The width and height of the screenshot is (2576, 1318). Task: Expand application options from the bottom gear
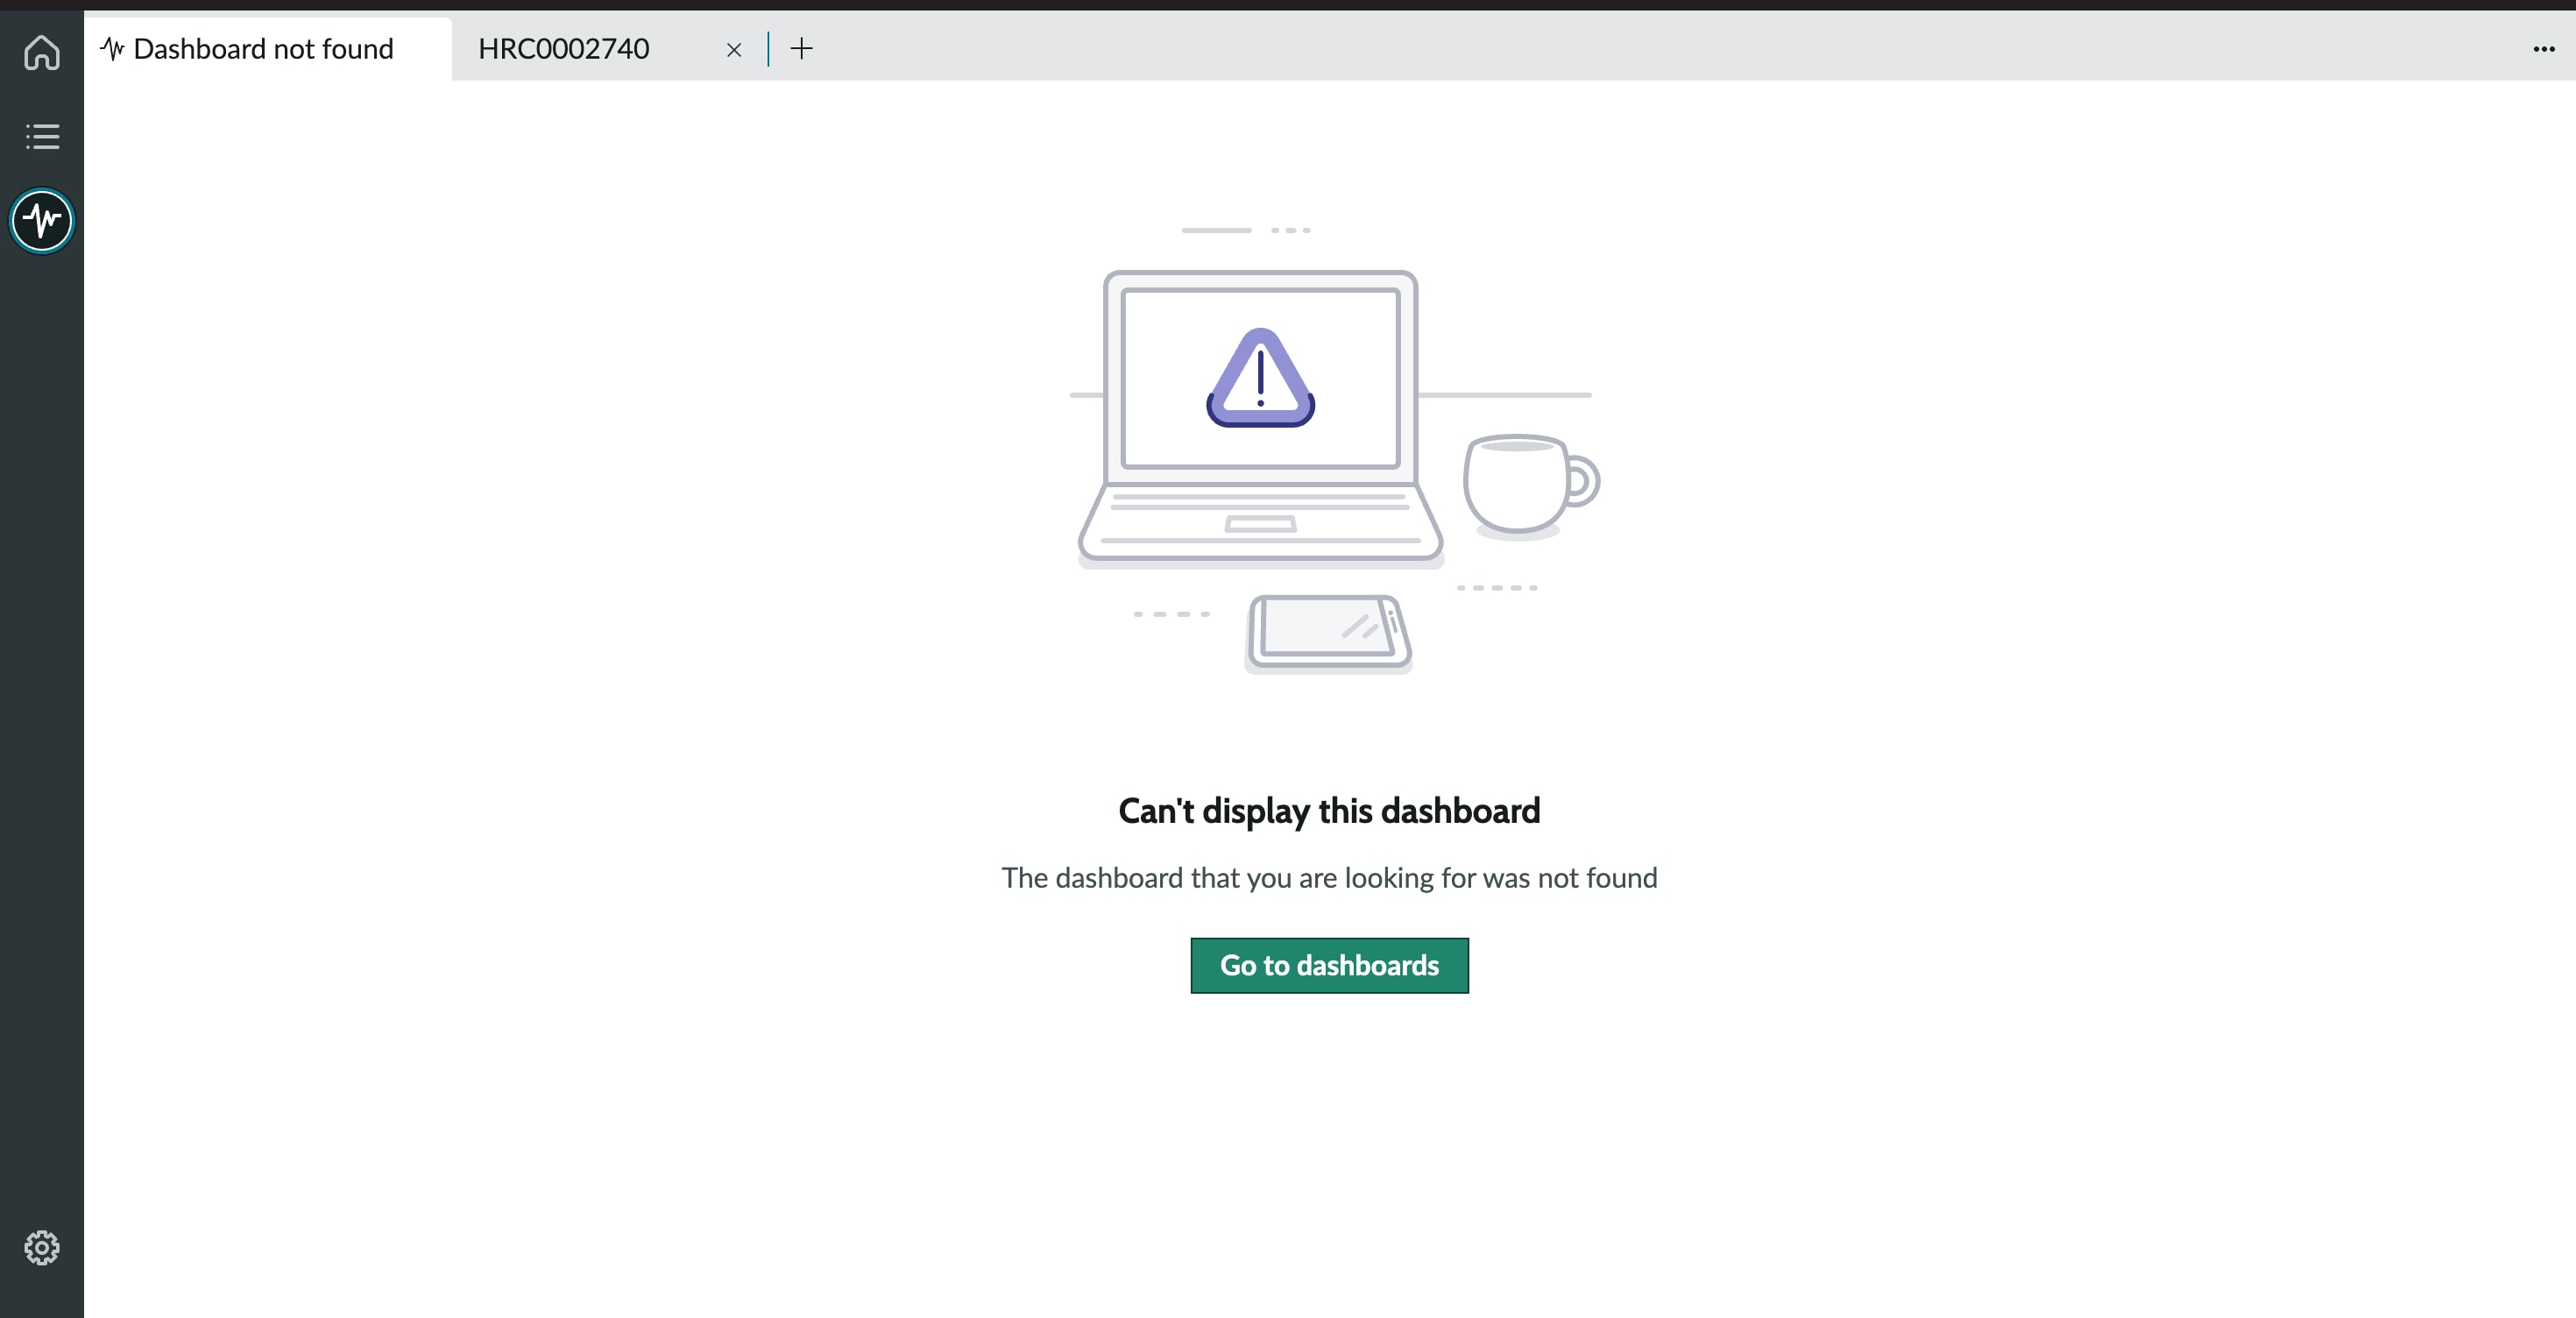[x=41, y=1248]
